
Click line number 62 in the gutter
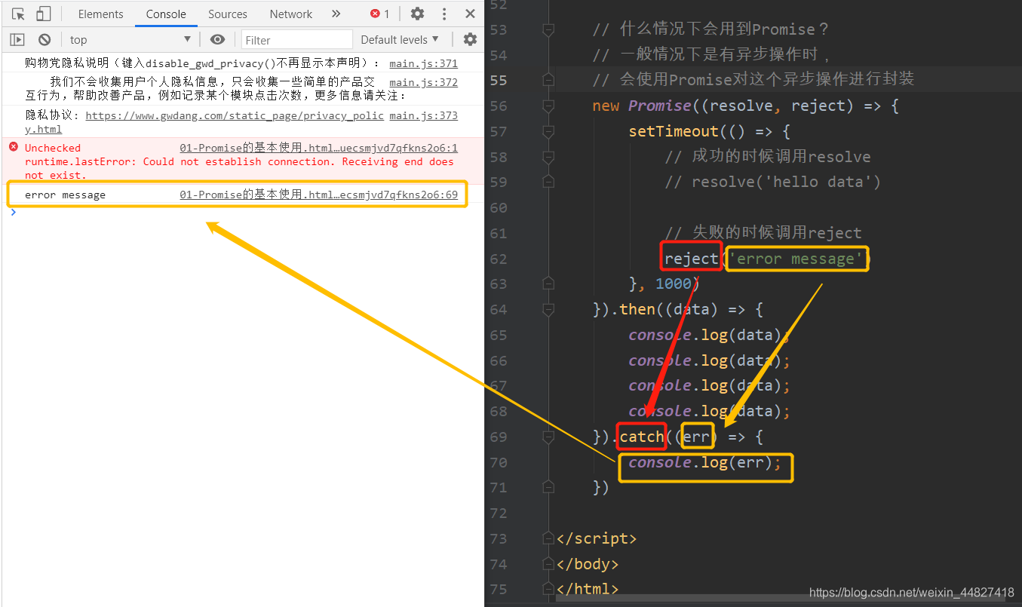coord(498,259)
